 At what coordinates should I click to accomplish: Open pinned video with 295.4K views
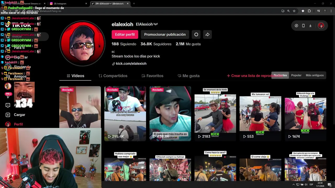click(125, 114)
